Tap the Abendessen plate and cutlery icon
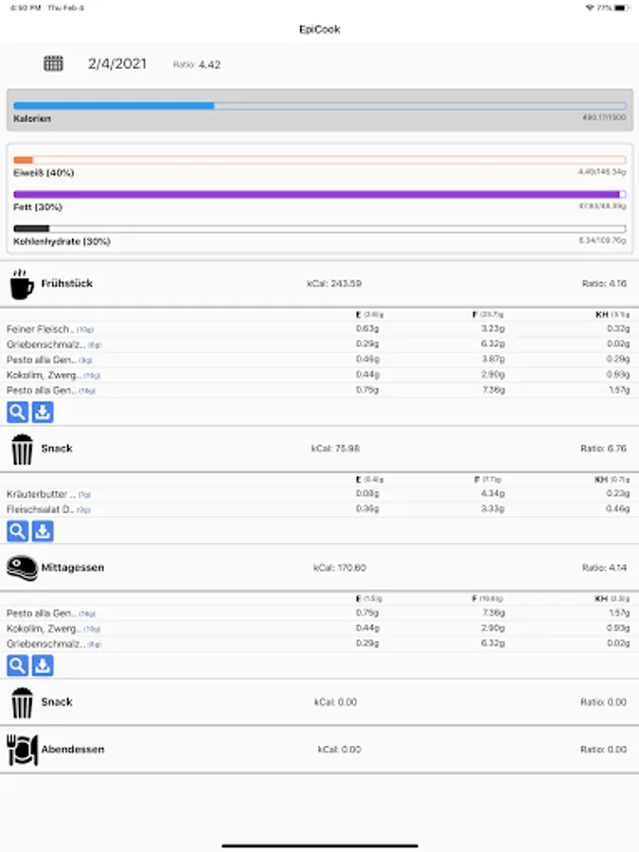 pos(23,750)
